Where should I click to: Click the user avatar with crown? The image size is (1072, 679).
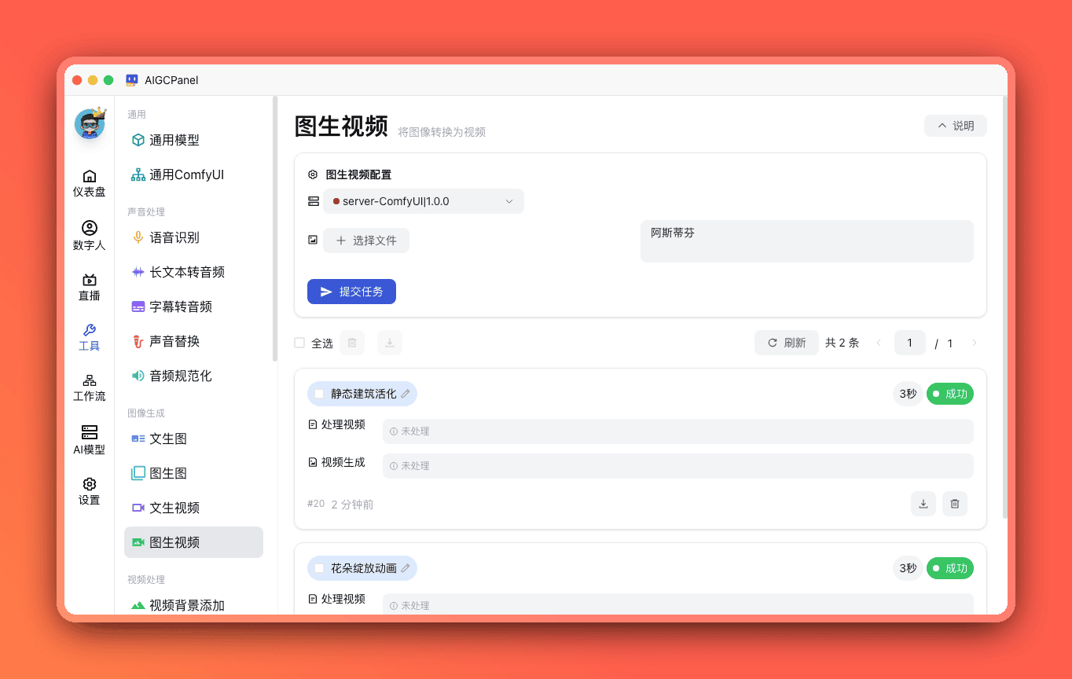[90, 124]
